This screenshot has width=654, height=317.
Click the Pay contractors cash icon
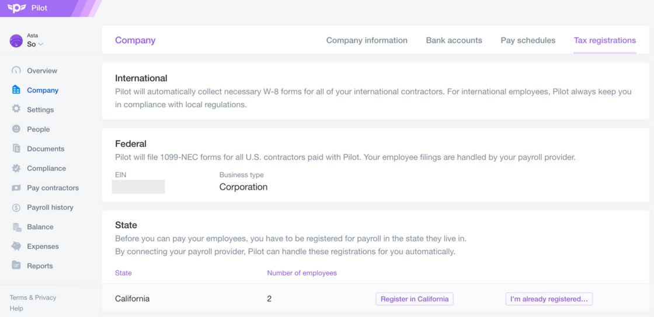click(16, 188)
